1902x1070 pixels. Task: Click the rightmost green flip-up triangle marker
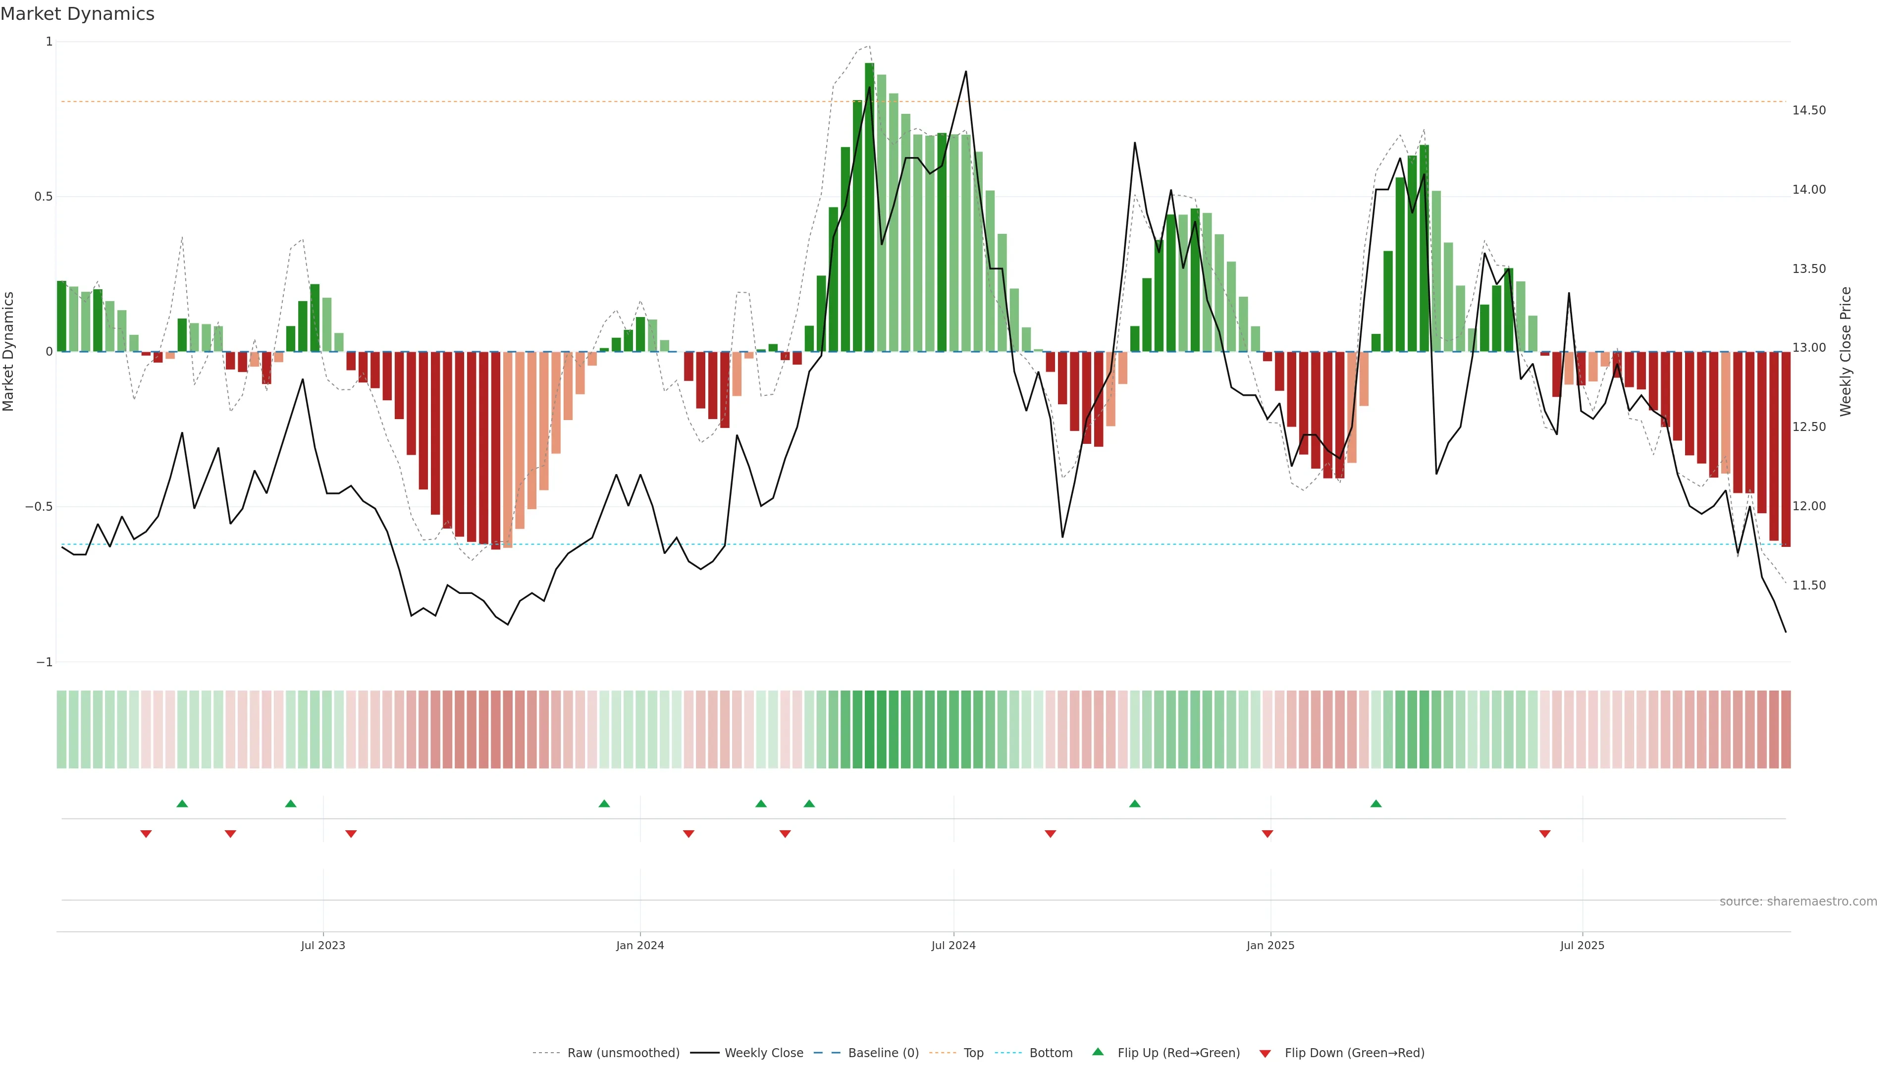point(1375,803)
